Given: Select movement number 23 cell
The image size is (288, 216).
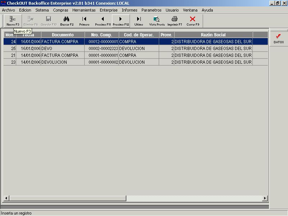Looking at the screenshot, I should click(x=10, y=62).
